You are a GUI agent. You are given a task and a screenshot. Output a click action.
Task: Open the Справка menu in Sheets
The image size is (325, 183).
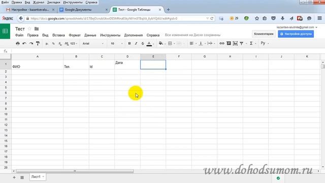(x=153, y=35)
